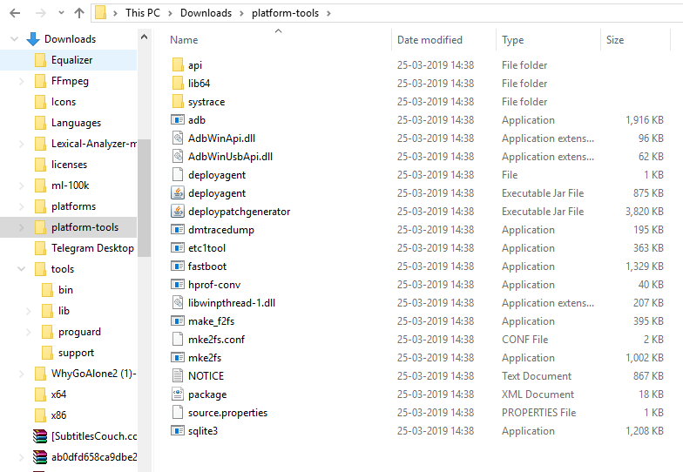Sort files by Size column header
683x472 pixels.
click(x=615, y=40)
